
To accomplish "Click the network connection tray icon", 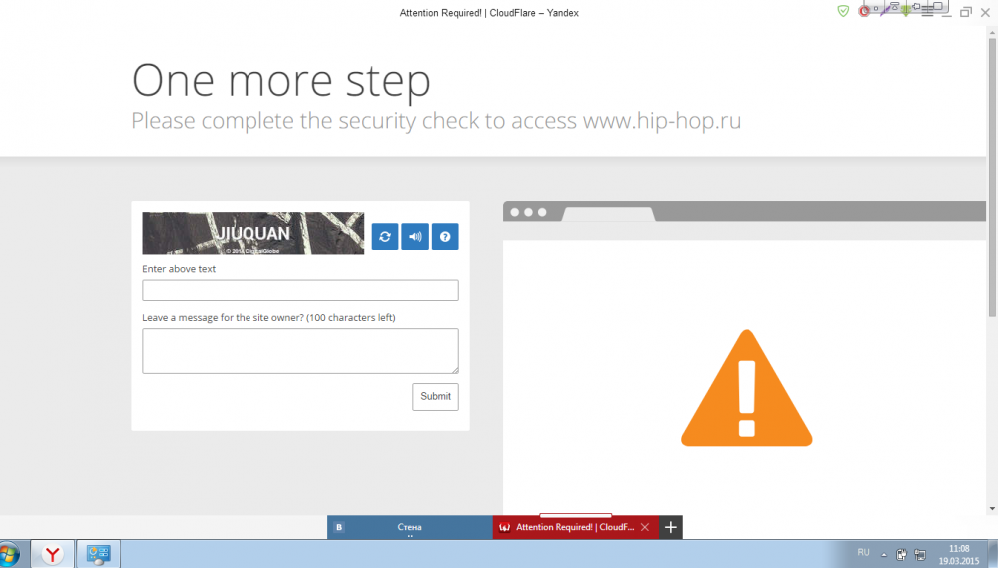I will tap(920, 555).
